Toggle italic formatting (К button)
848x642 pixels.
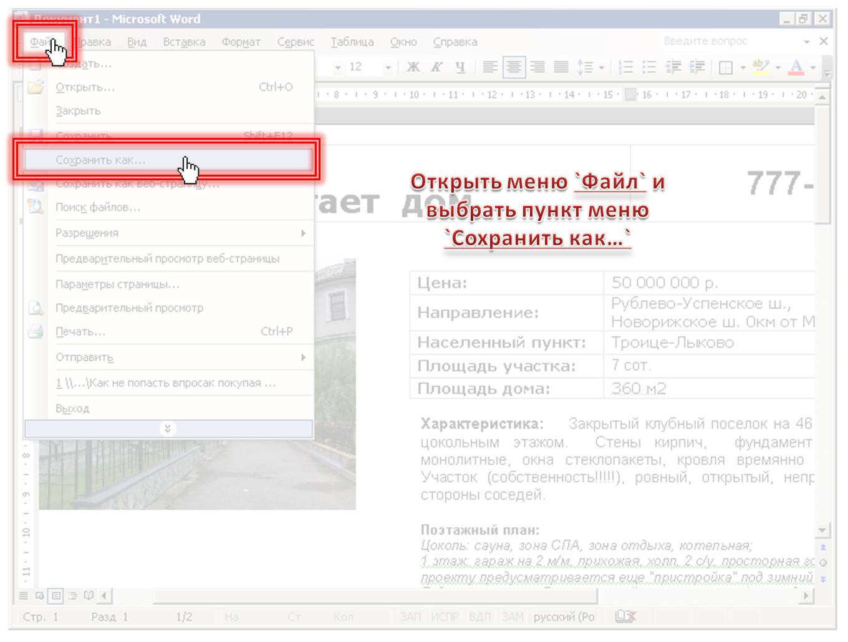pos(436,67)
